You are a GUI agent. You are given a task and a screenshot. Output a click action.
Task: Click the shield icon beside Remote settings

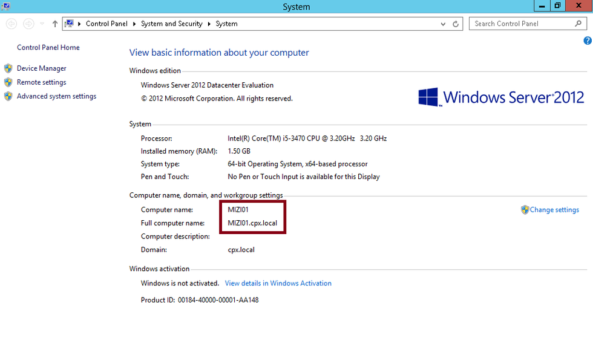click(8, 82)
